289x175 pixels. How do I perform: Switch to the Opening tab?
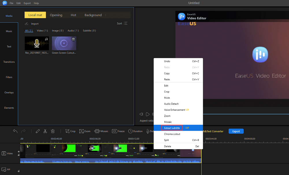[56, 15]
